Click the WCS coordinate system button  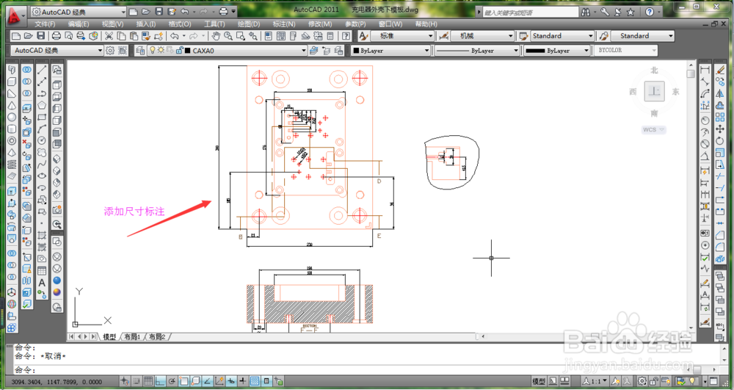coord(653,130)
